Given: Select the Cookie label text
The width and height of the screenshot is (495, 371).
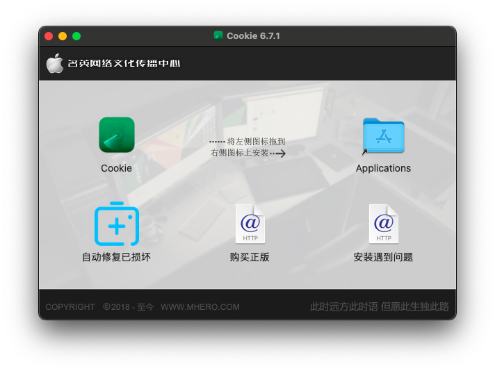Looking at the screenshot, I should coord(116,168).
